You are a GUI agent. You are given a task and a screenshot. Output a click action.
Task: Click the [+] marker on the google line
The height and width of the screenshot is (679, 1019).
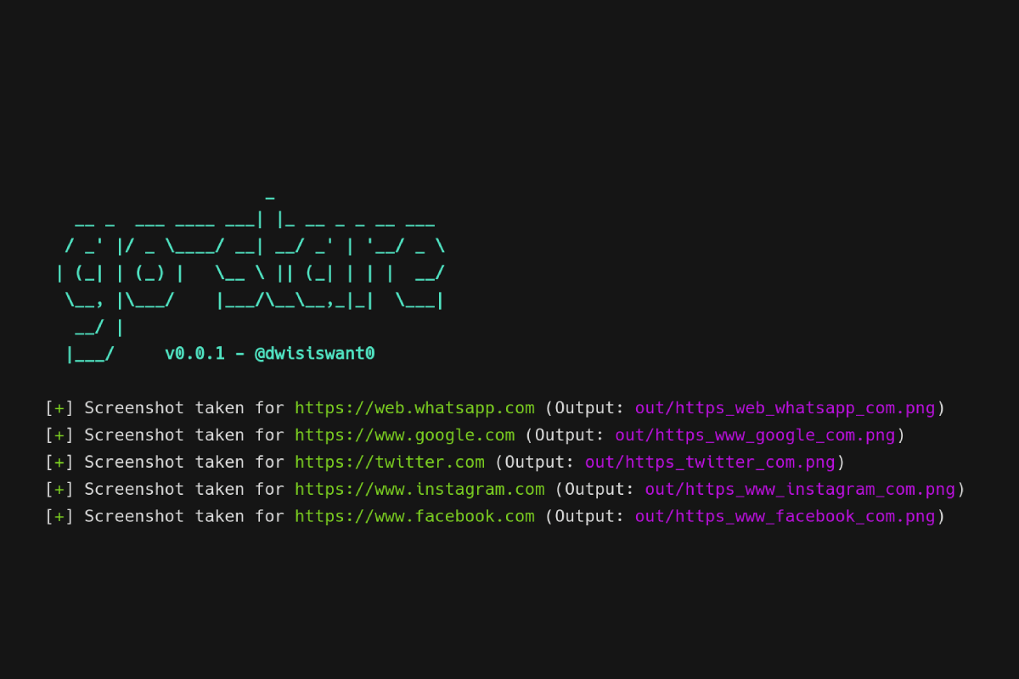tap(59, 435)
